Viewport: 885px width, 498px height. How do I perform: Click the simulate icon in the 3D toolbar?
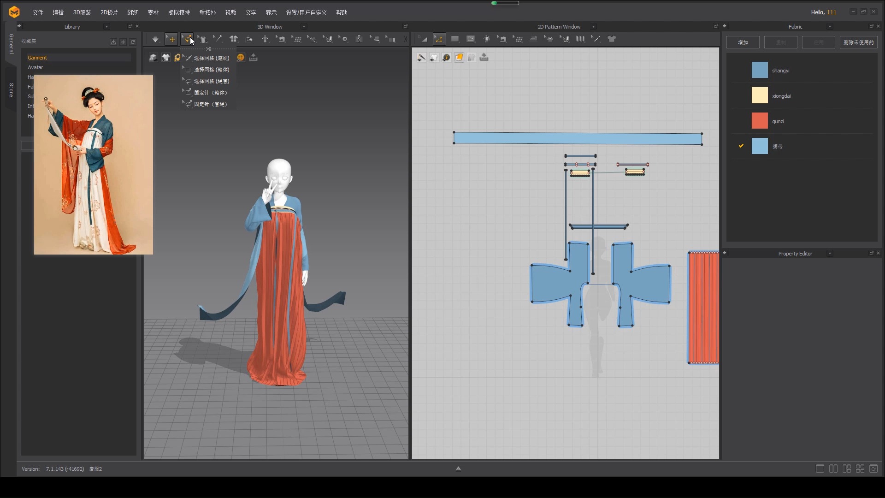point(155,39)
